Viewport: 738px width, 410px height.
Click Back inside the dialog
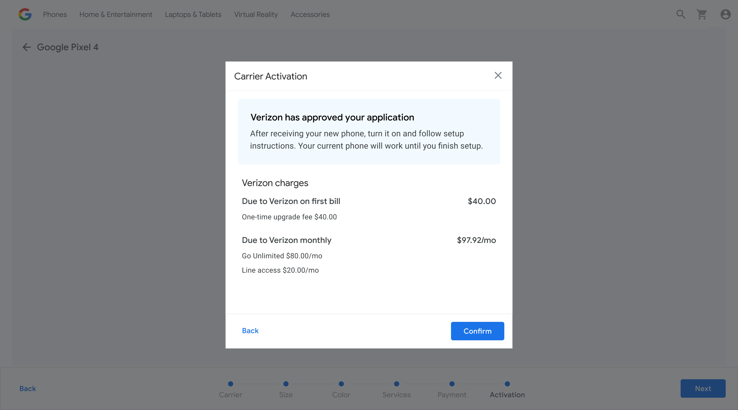(250, 331)
